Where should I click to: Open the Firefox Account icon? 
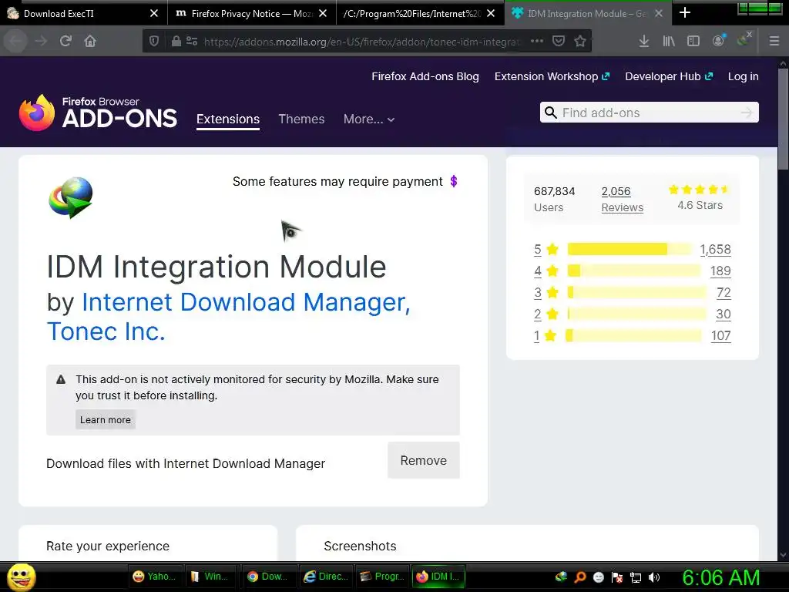(719, 41)
